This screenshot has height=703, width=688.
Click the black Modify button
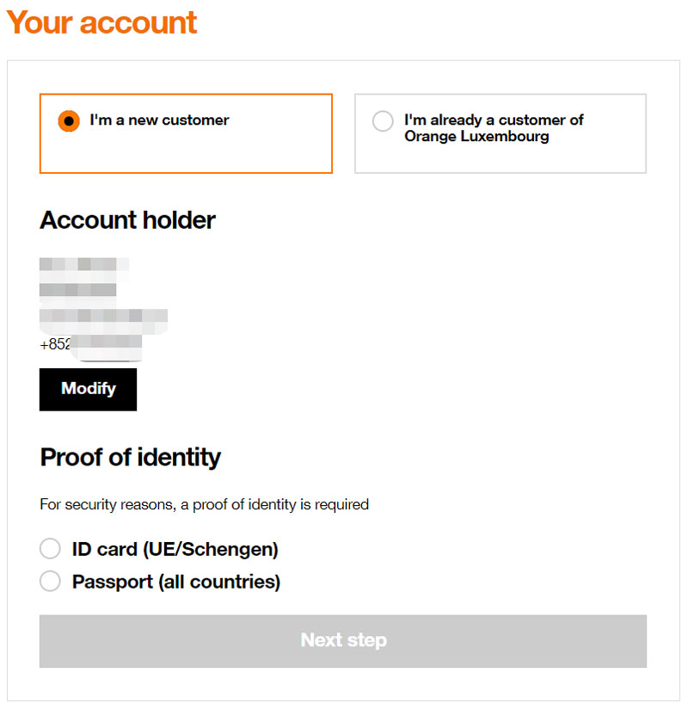(88, 389)
